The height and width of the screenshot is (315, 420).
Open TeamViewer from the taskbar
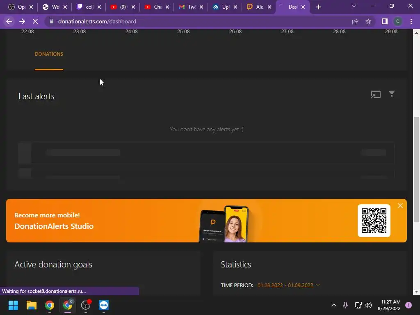coord(104,305)
